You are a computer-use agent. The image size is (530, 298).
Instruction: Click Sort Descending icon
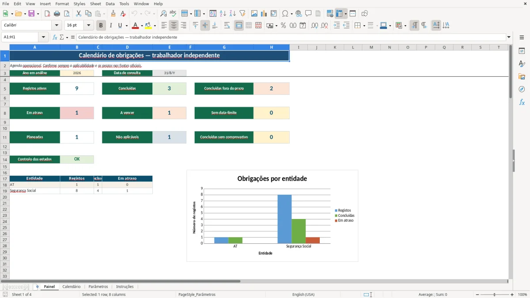[x=232, y=14]
